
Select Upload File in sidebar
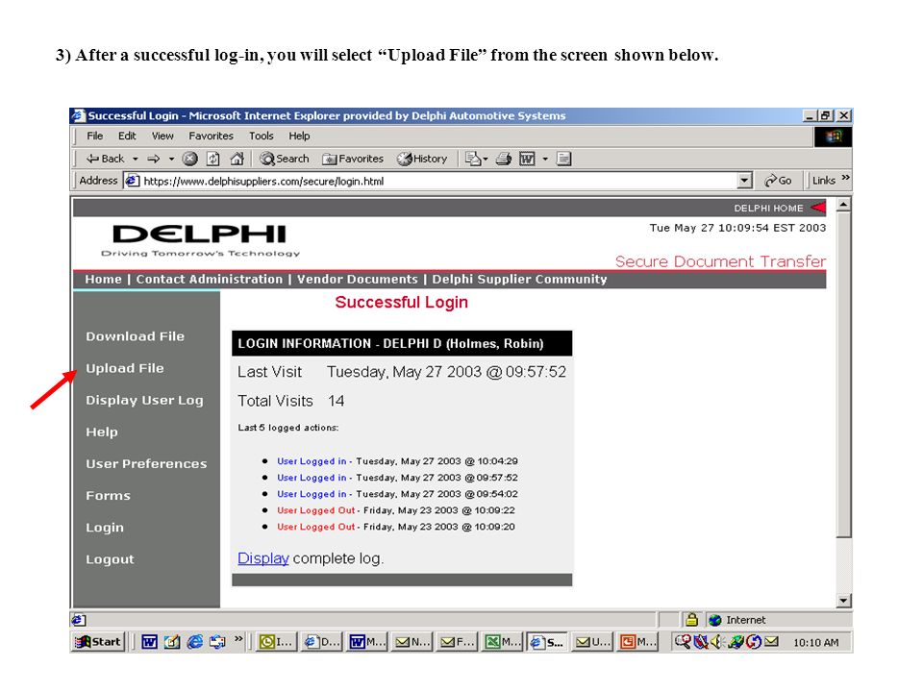pyautogui.click(x=125, y=368)
